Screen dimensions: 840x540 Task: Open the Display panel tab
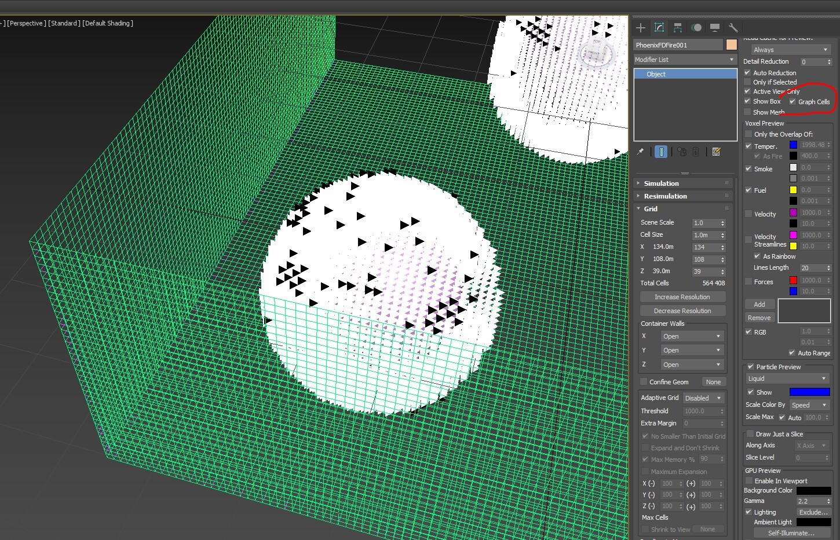tap(715, 28)
